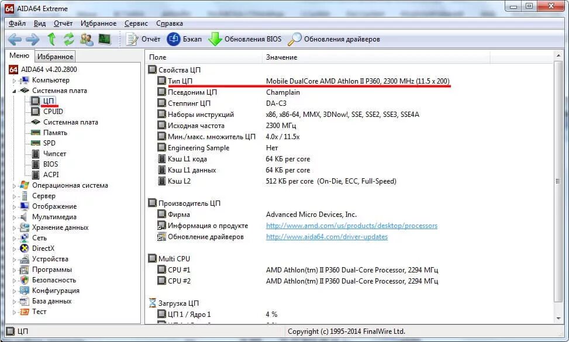Create a report with the Отчёт toolbar button
The width and height of the screenshot is (569, 342).
point(143,39)
